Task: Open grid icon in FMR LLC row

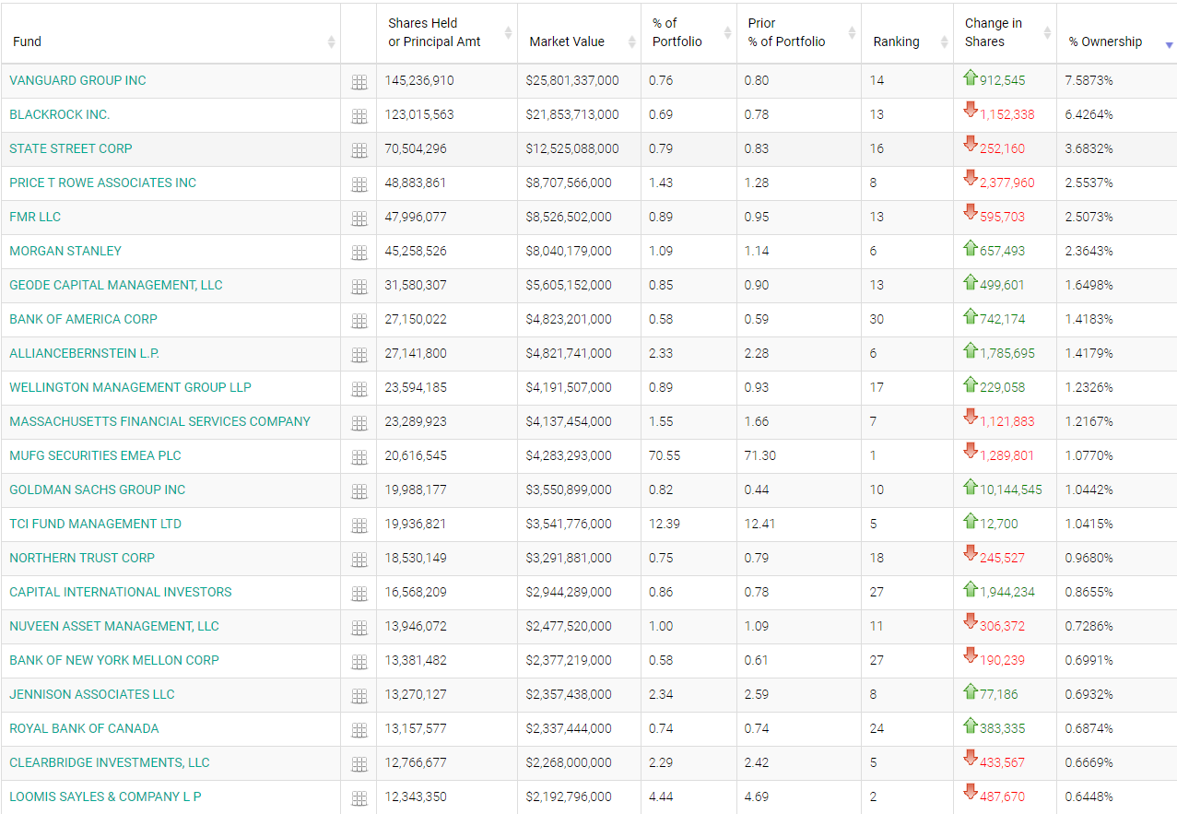Action: point(359,218)
